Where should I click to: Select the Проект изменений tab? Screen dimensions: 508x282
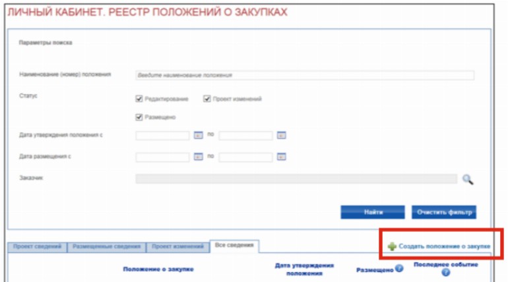(x=177, y=246)
